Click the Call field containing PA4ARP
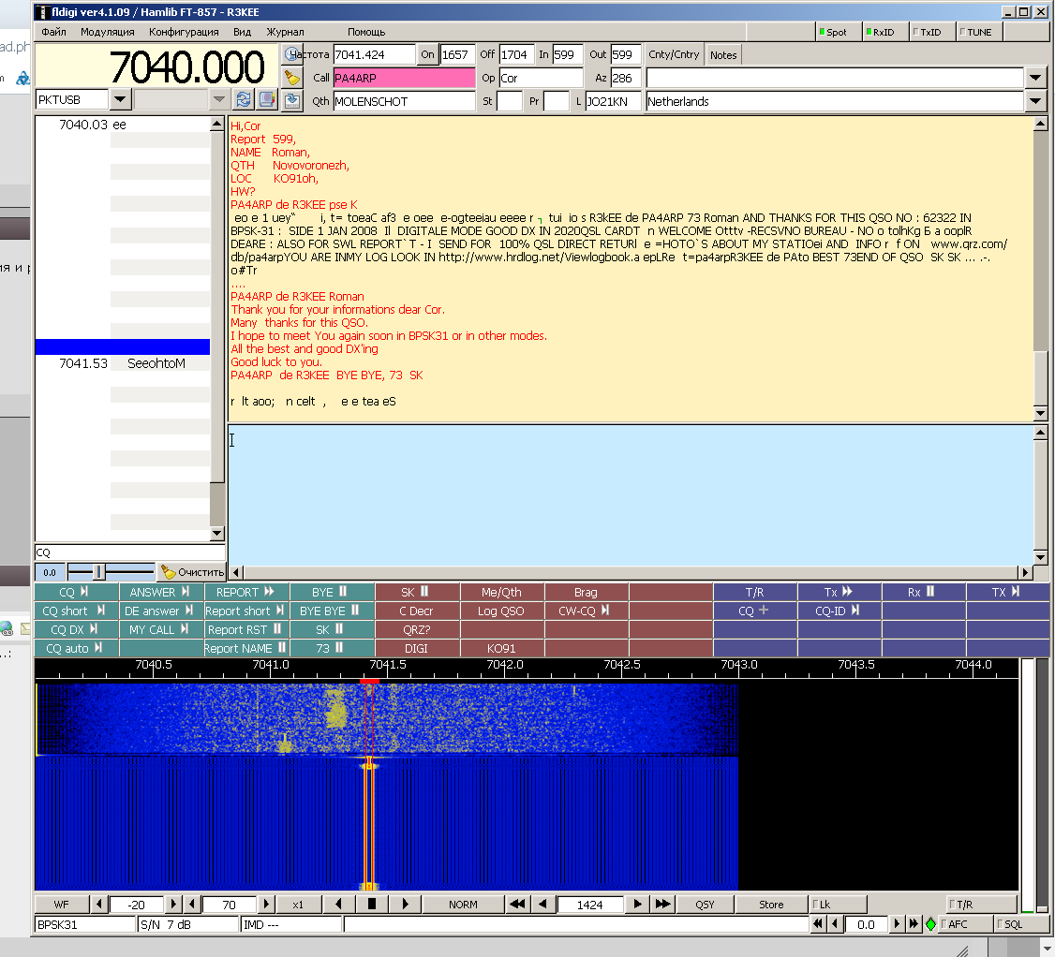Screen dimensions: 1055x957 pos(404,78)
